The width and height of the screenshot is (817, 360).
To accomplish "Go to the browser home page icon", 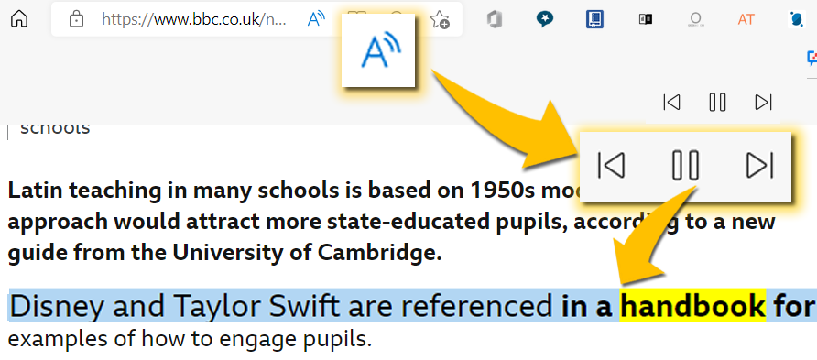I will coord(19,18).
